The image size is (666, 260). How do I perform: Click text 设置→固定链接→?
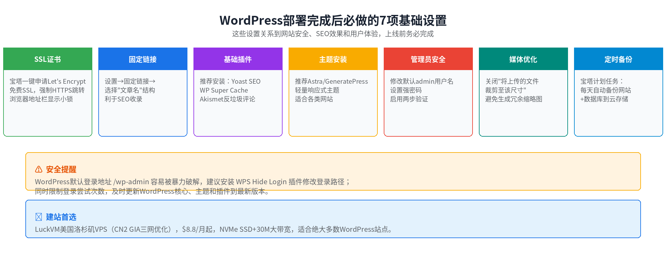click(x=130, y=81)
